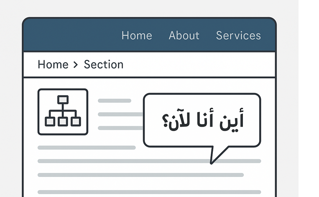Select the Section breadcrumb

[104, 65]
